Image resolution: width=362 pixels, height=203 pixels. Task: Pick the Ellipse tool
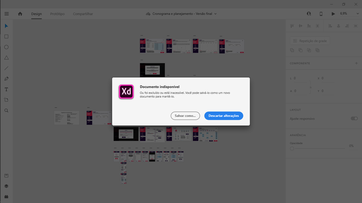click(6, 47)
